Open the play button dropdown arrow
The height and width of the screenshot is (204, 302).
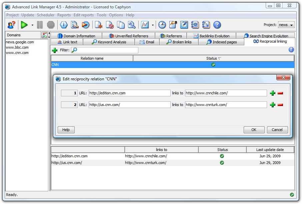[32, 25]
